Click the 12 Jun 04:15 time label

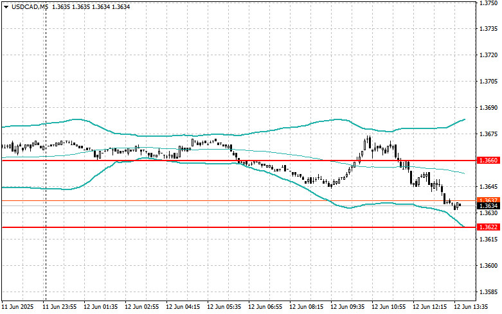(183, 307)
